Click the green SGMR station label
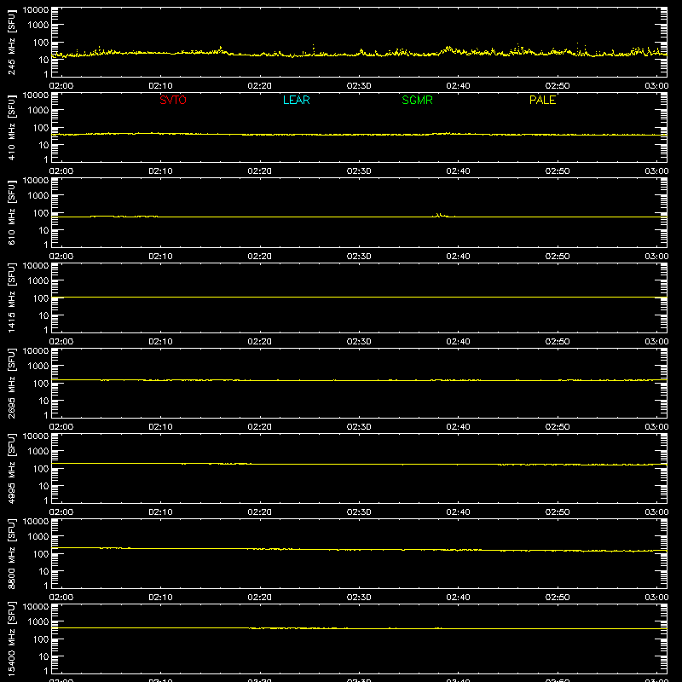Screen dimensions: 682x682 [417, 100]
